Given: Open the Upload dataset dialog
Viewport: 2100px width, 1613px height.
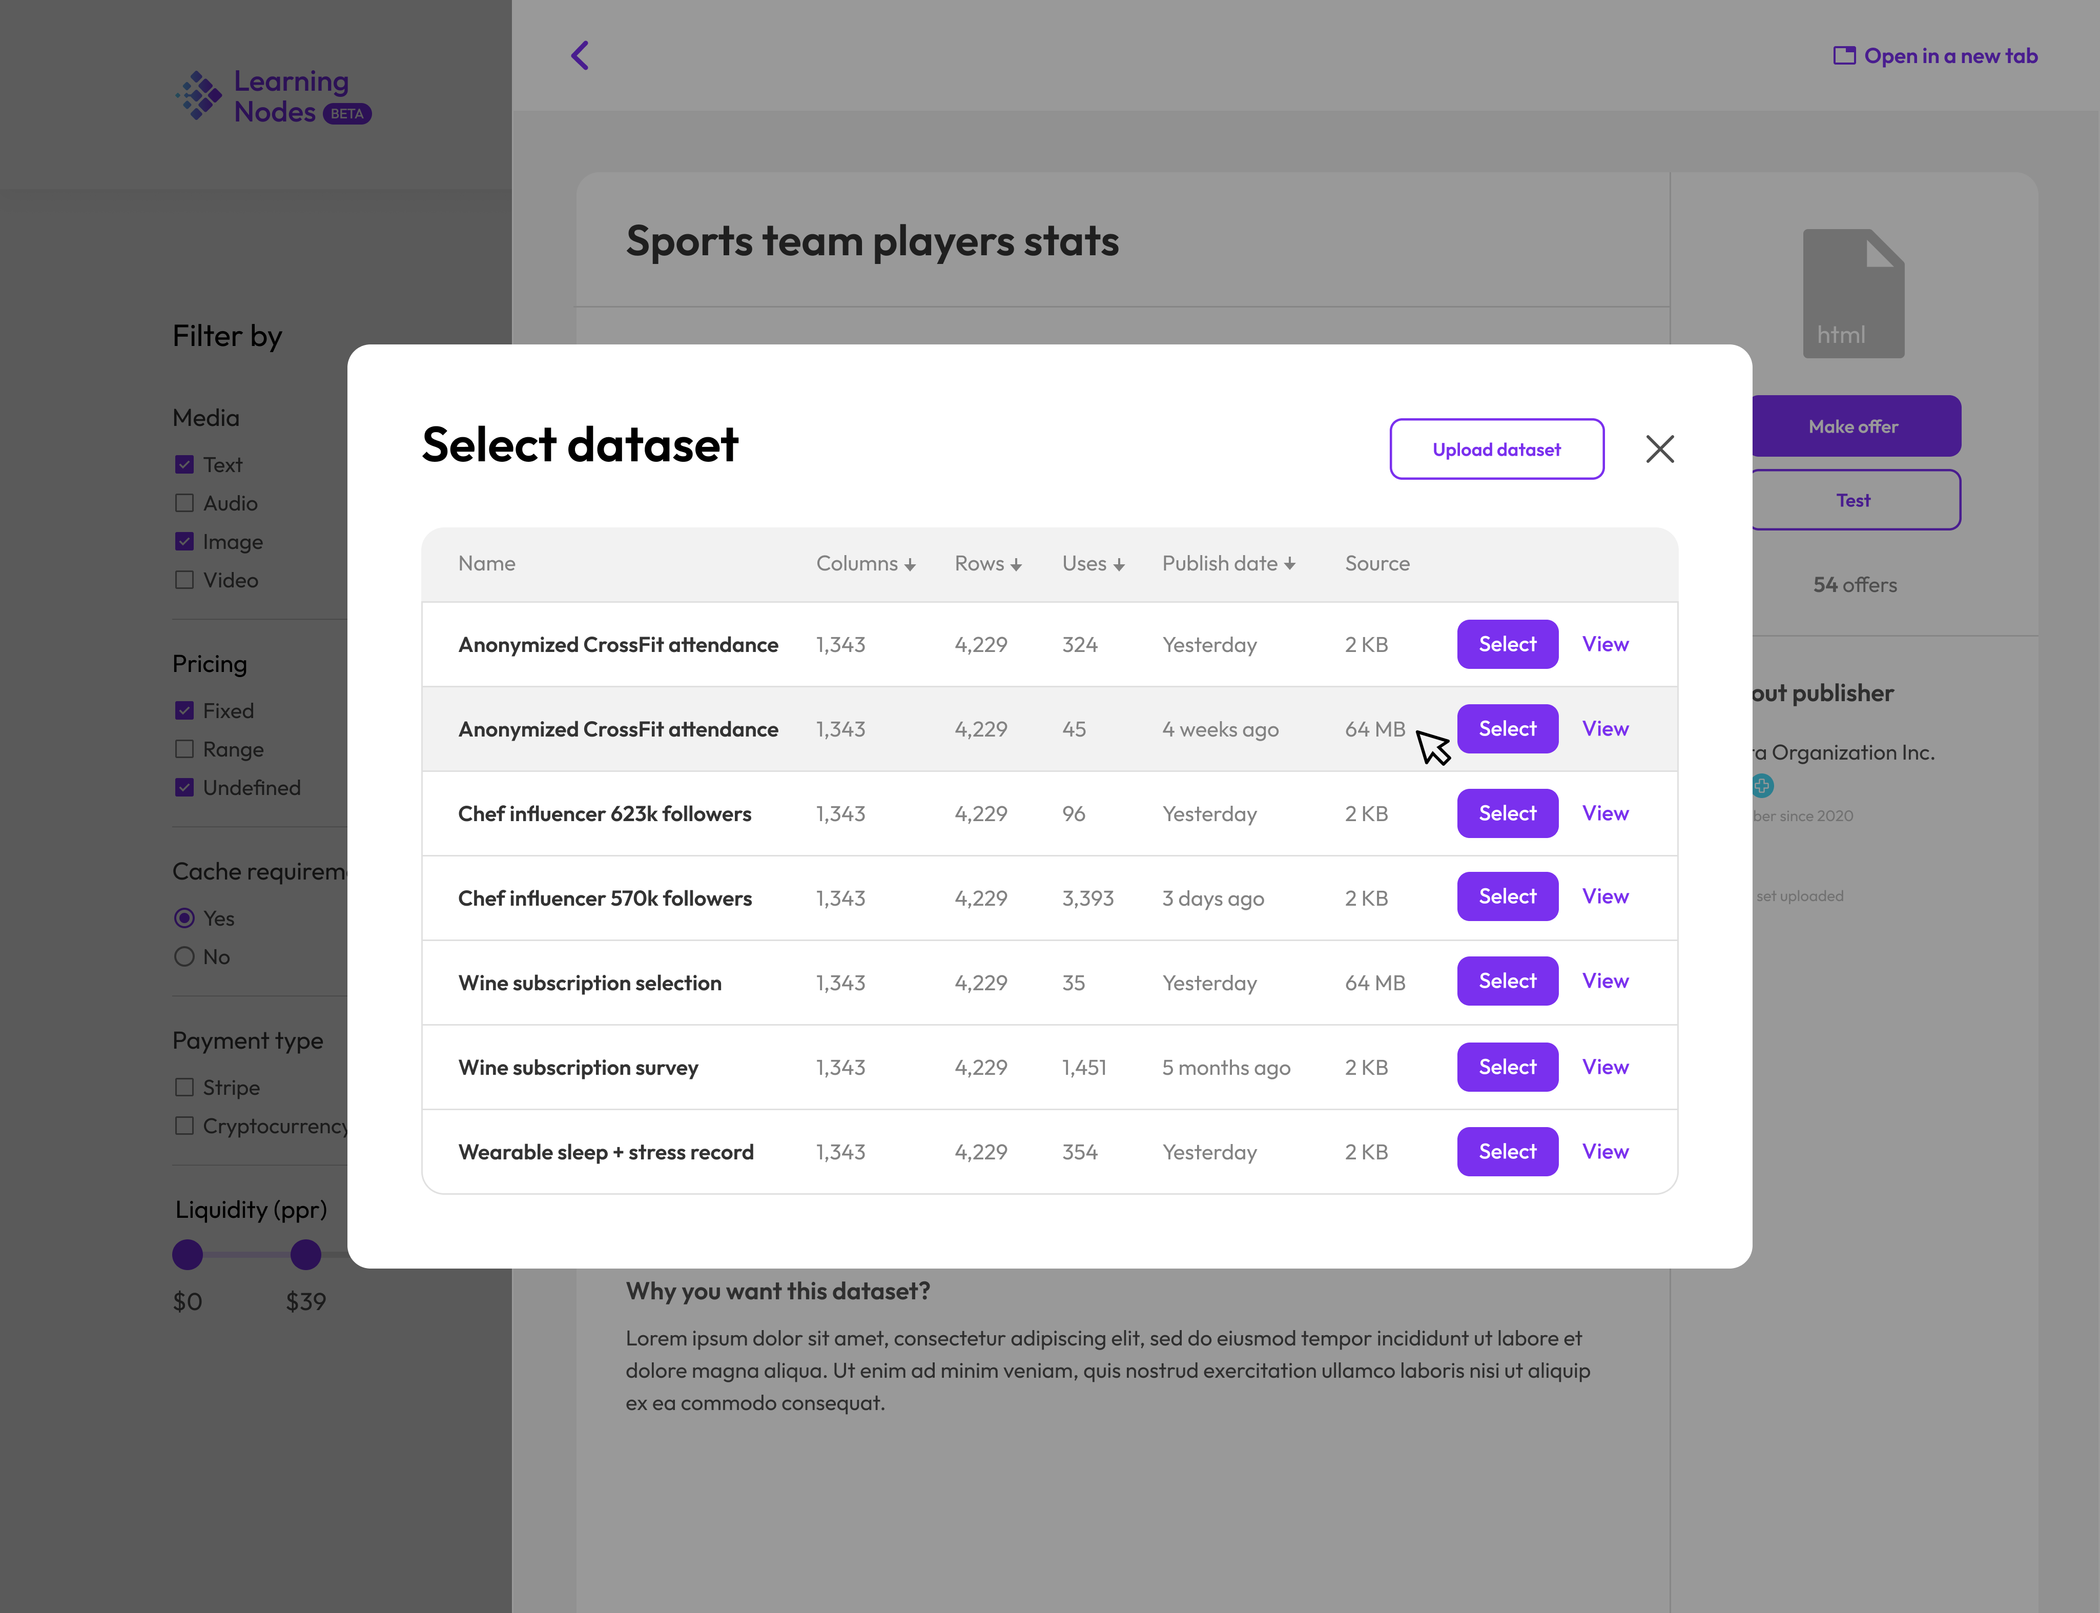Looking at the screenshot, I should click(1496, 448).
